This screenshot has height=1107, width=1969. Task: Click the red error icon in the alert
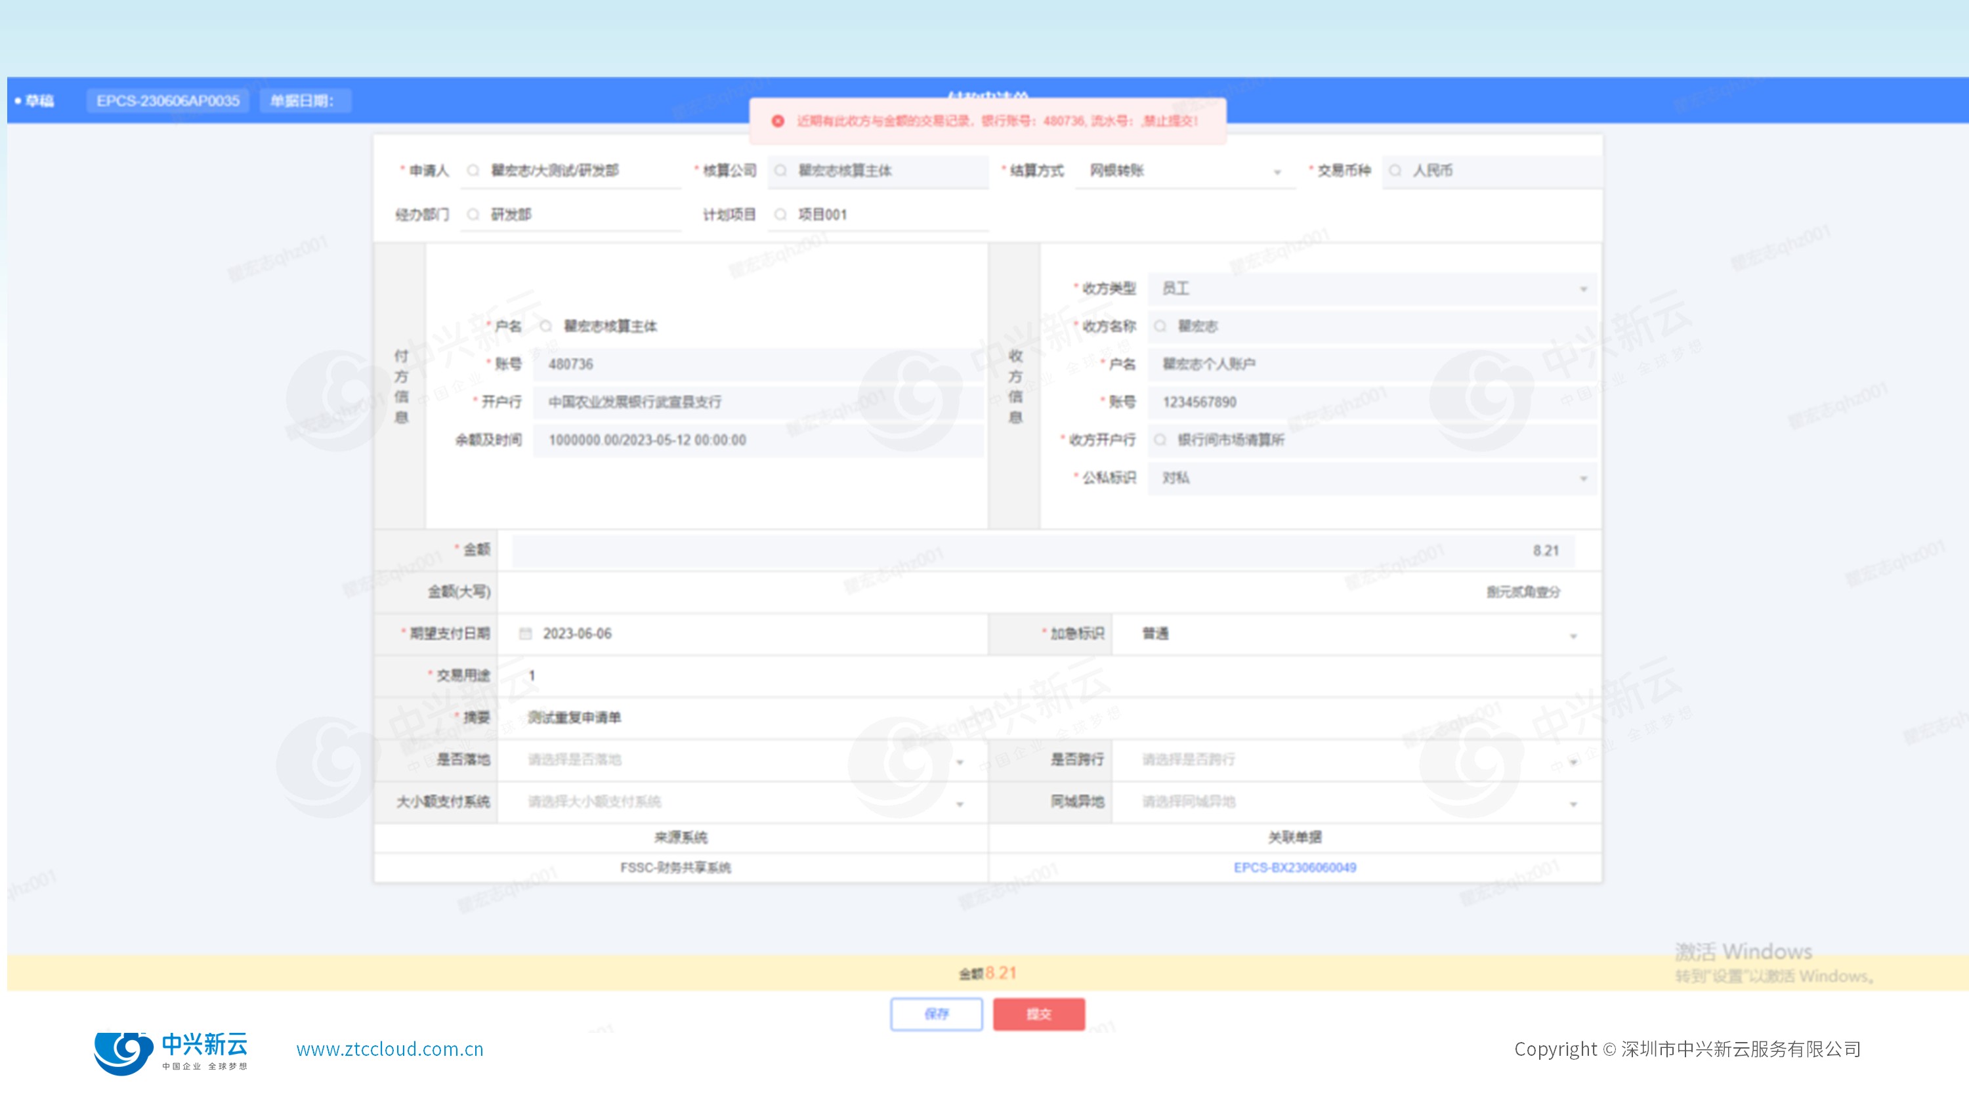777,121
